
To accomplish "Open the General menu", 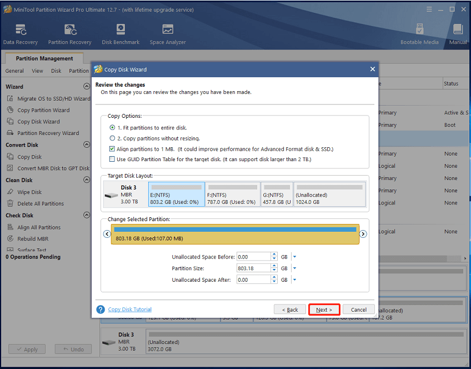I will pyautogui.click(x=14, y=71).
